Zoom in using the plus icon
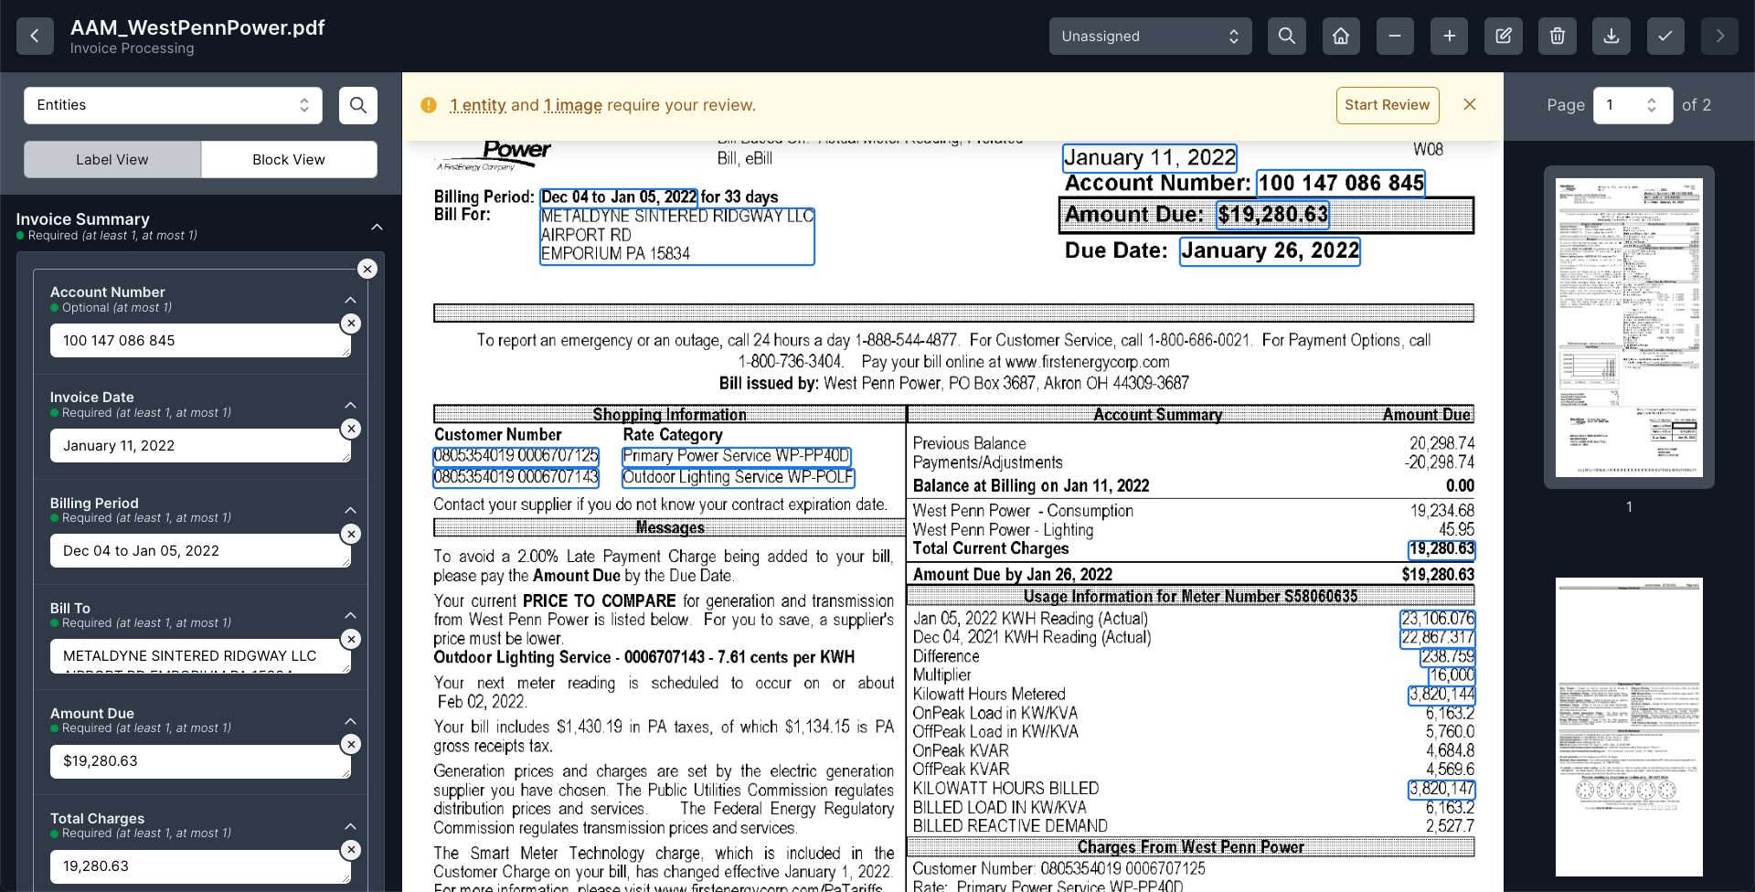Viewport: 1755px width, 892px height. (x=1448, y=36)
